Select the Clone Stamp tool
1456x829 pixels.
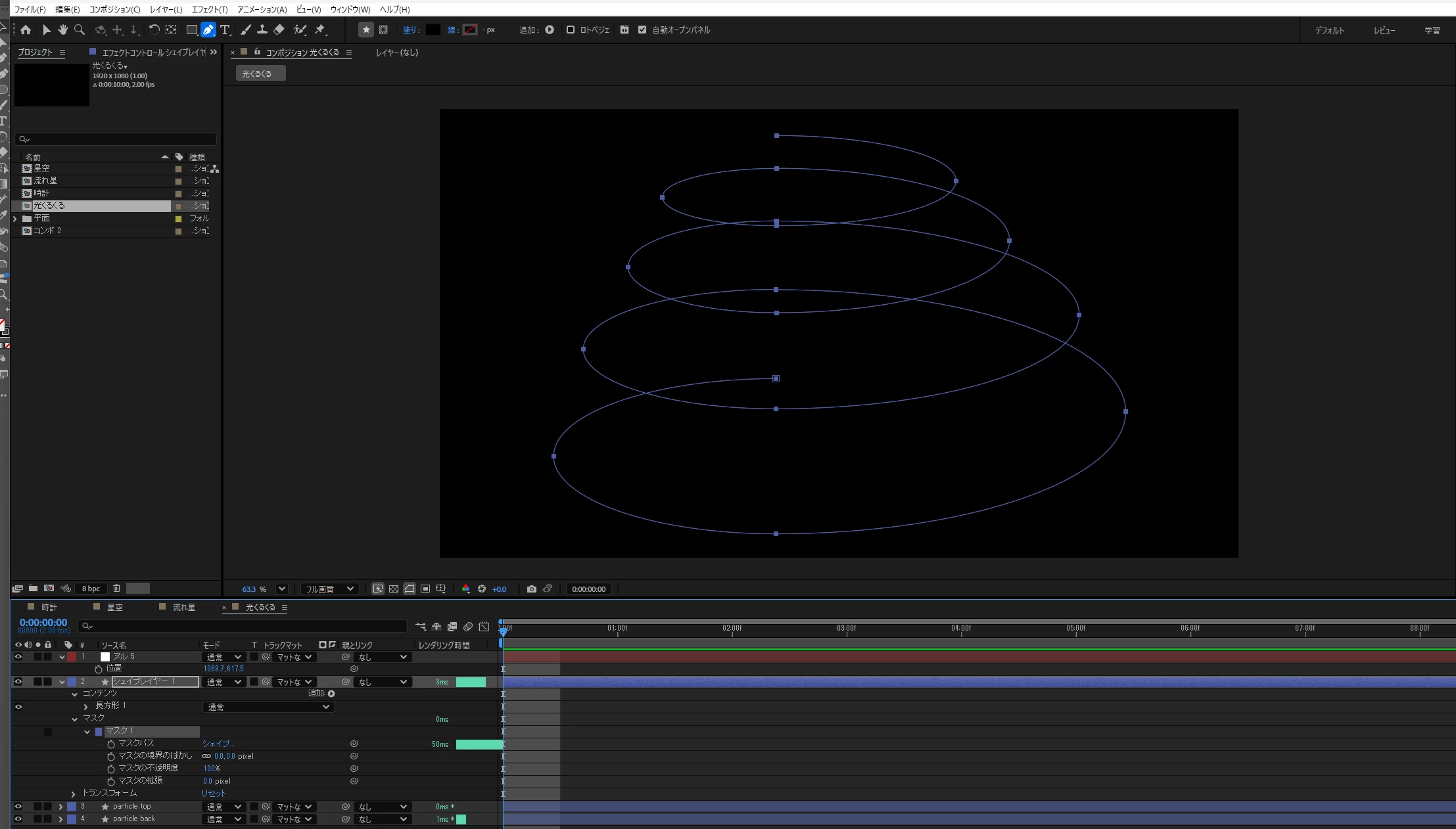tap(262, 30)
